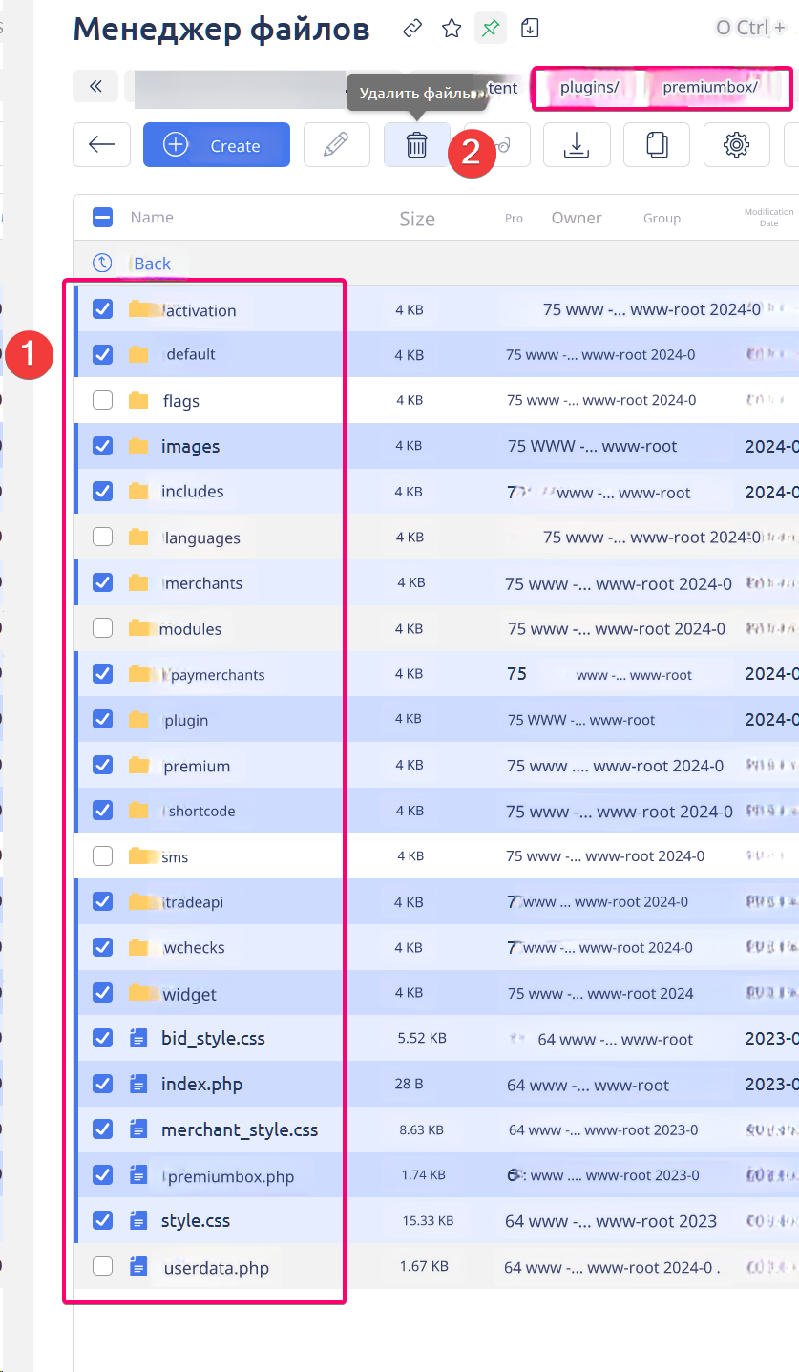This screenshot has width=799, height=1372.
Task: Open the premiumbox.php file name
Action: pos(230,1176)
